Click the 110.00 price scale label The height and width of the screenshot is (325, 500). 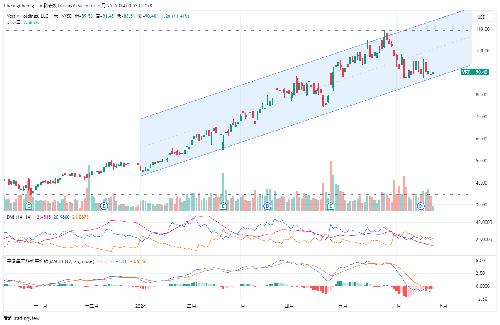tap(482, 29)
